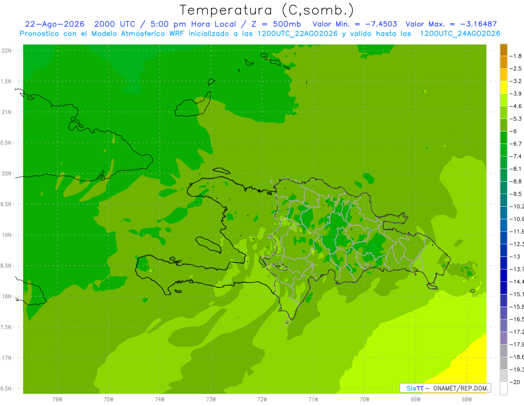Image resolution: width=524 pixels, height=405 pixels.
Task: Click the '-5.3' legend value
Action: click(x=516, y=119)
